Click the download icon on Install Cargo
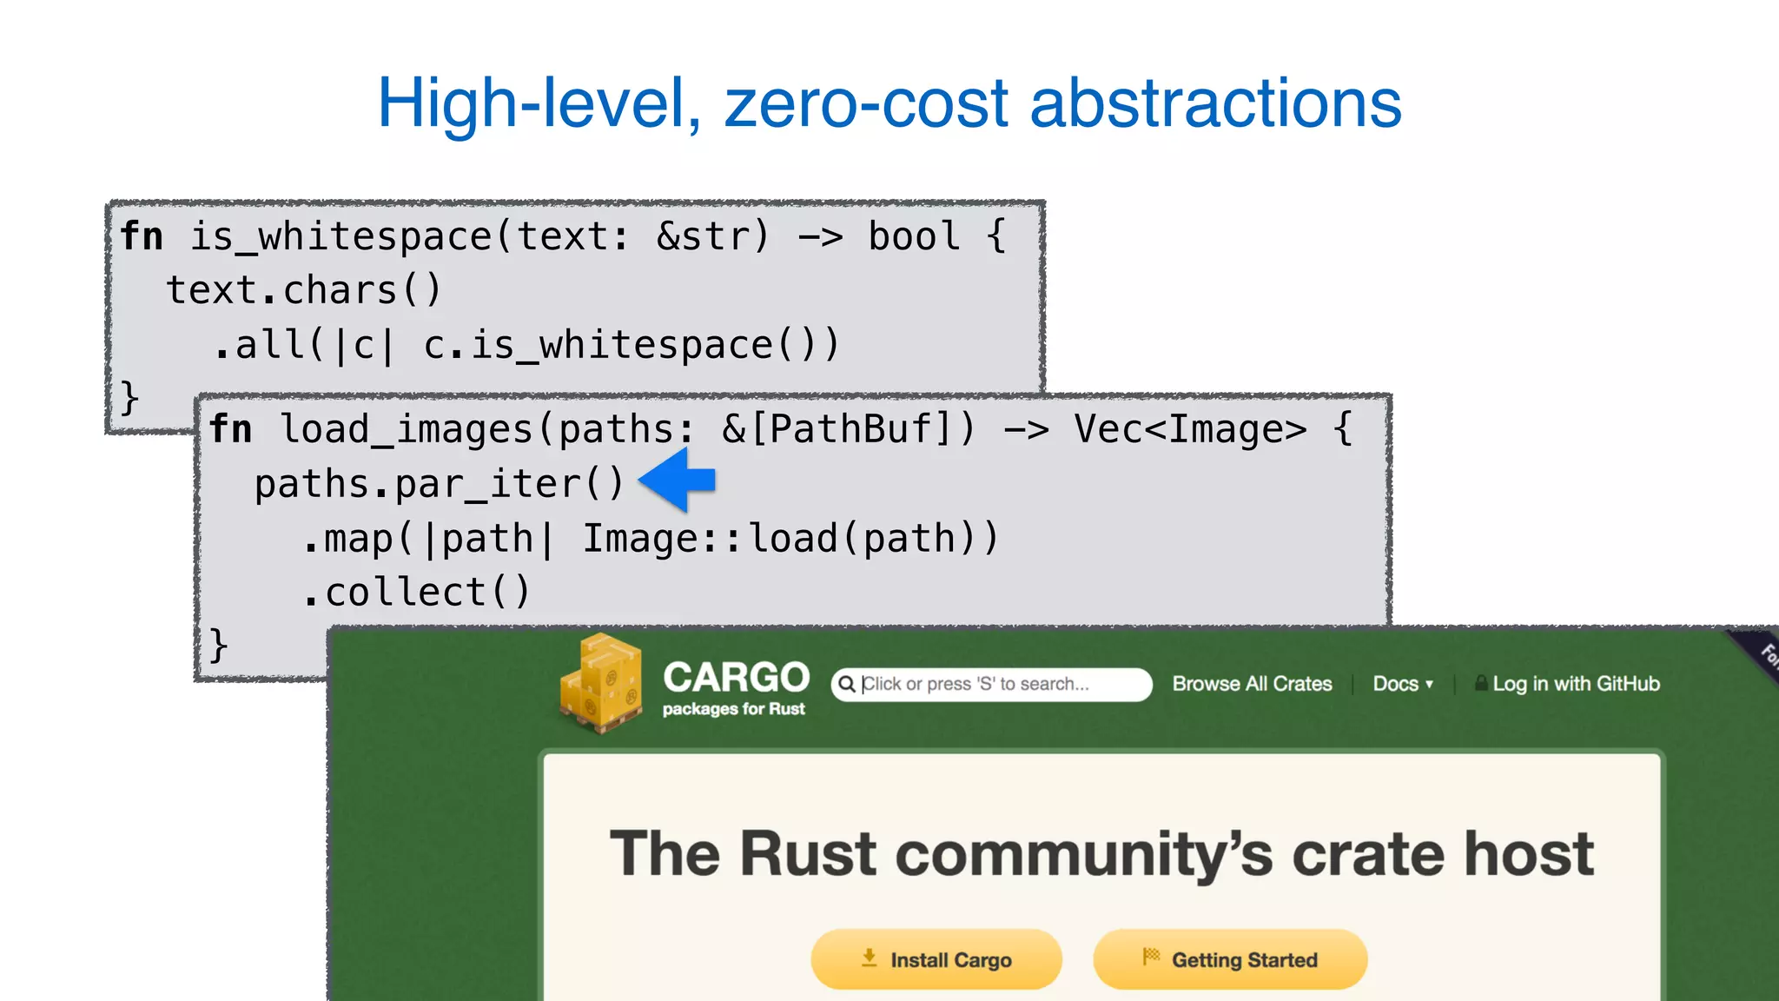The width and height of the screenshot is (1779, 1001). 869,958
